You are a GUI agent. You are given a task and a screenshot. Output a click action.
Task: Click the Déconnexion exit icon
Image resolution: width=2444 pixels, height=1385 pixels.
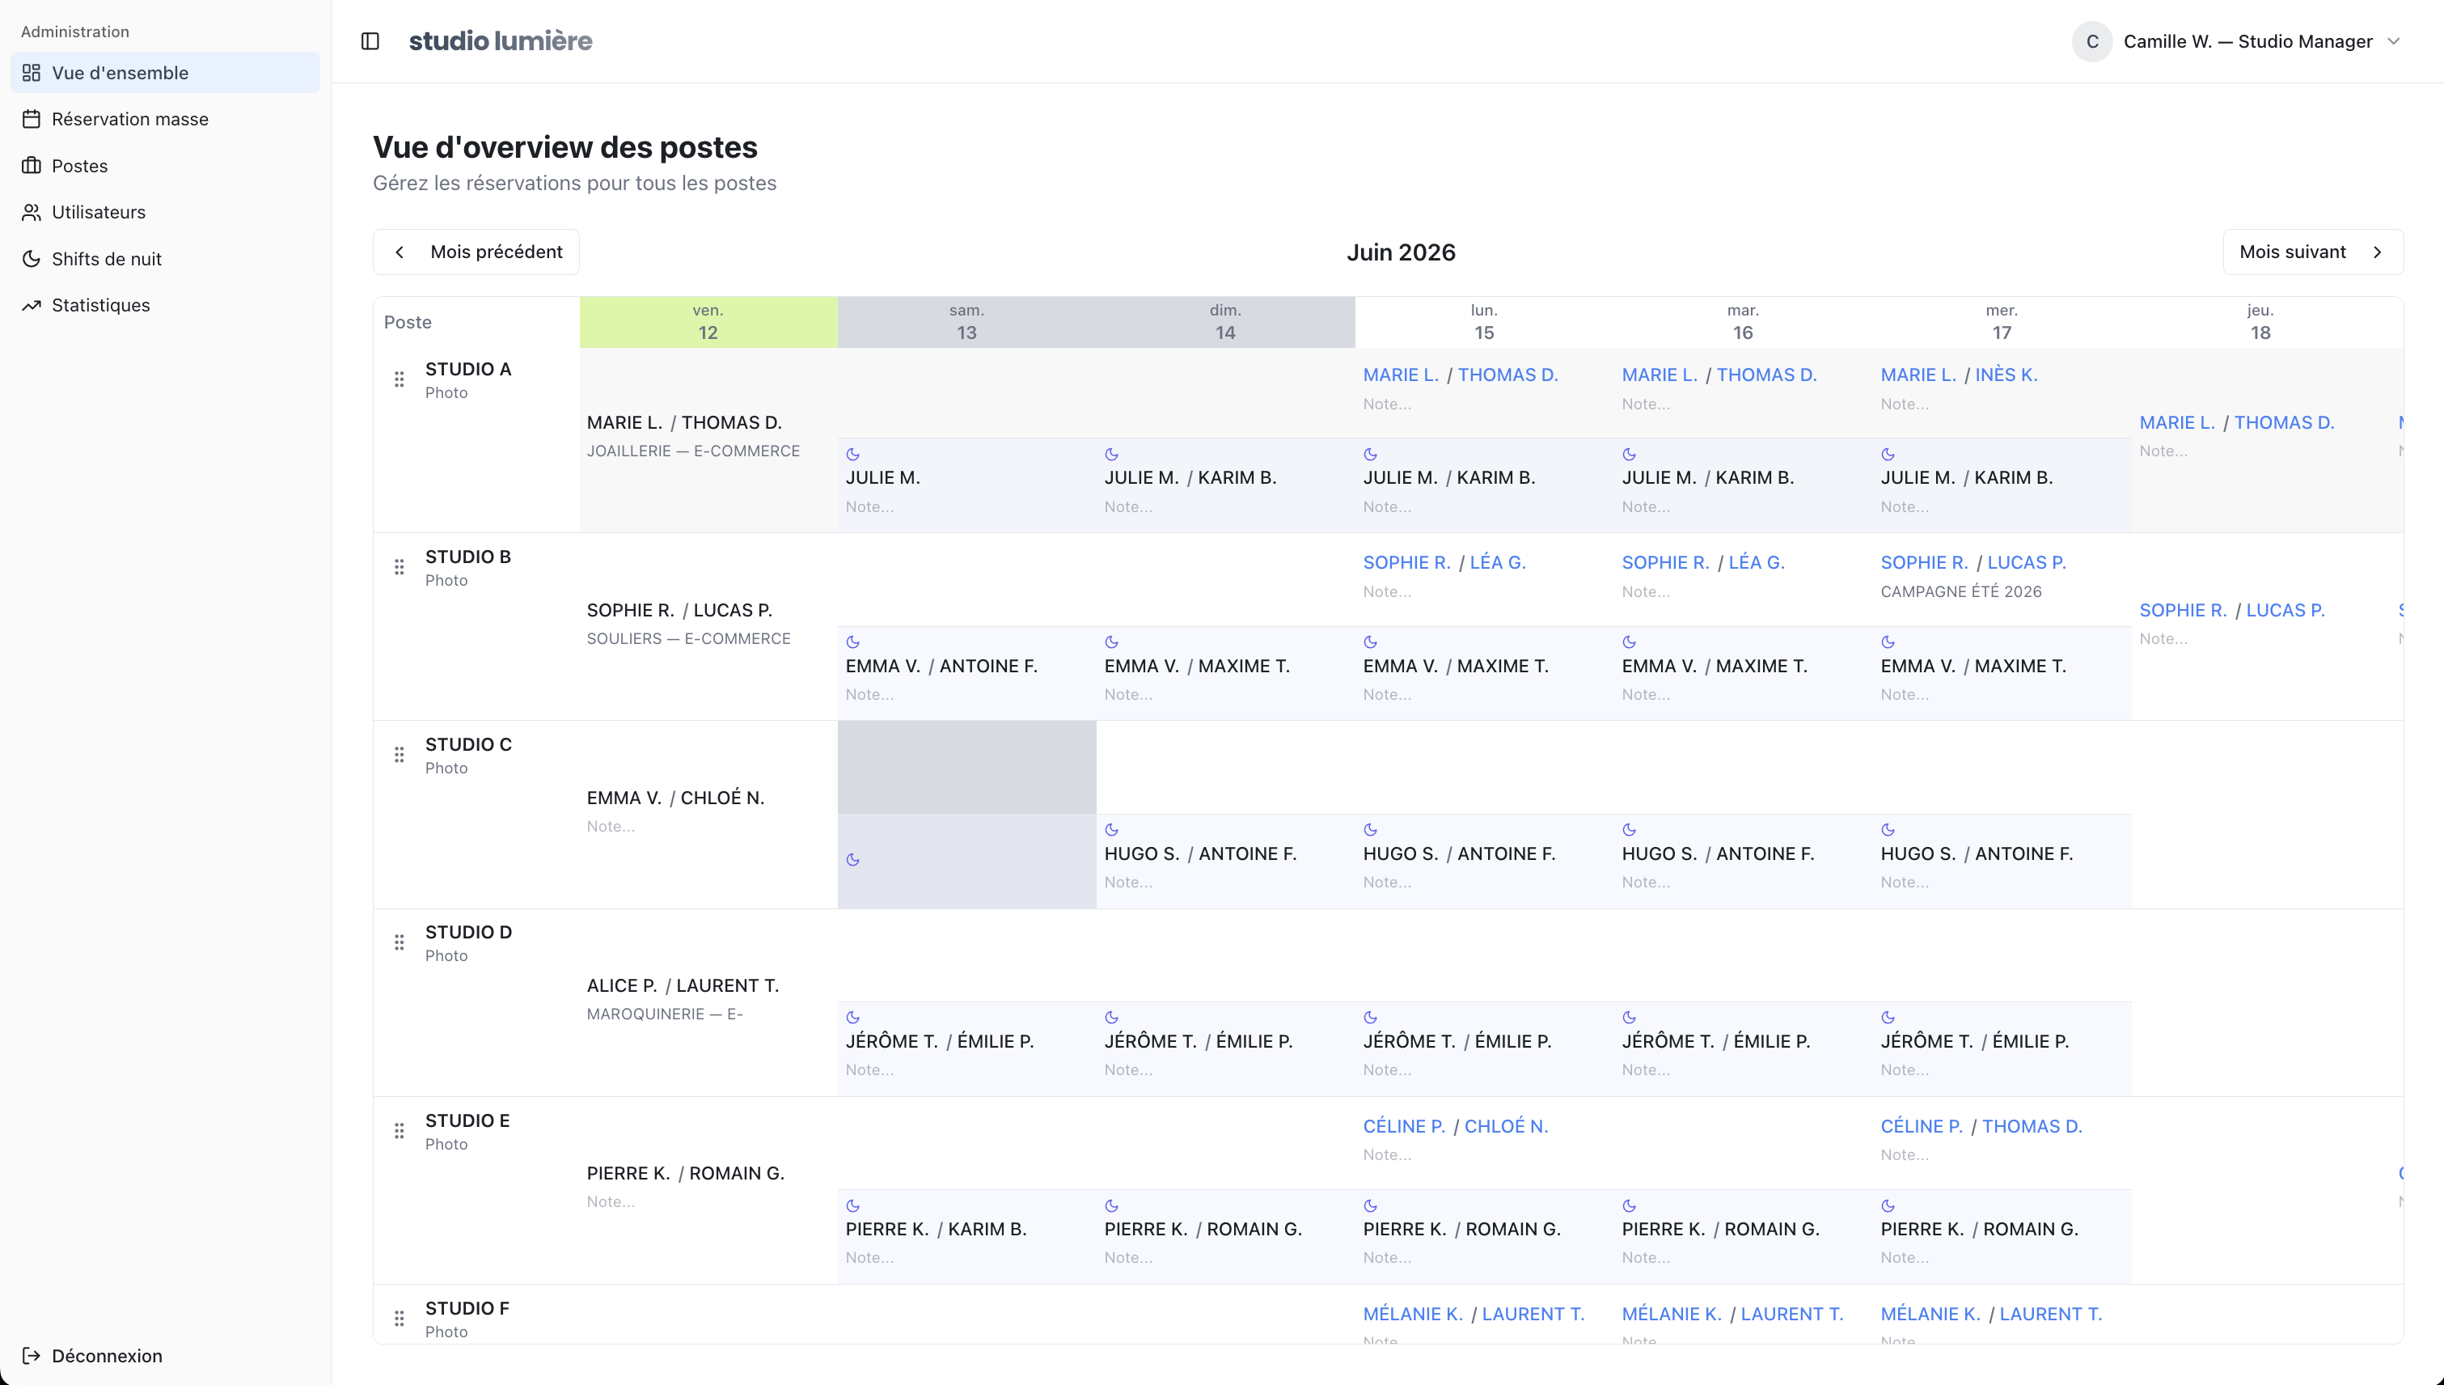[x=32, y=1356]
